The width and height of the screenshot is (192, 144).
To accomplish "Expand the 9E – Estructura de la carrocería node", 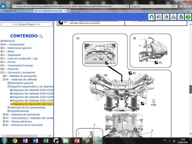I will click(x=4, y=125).
